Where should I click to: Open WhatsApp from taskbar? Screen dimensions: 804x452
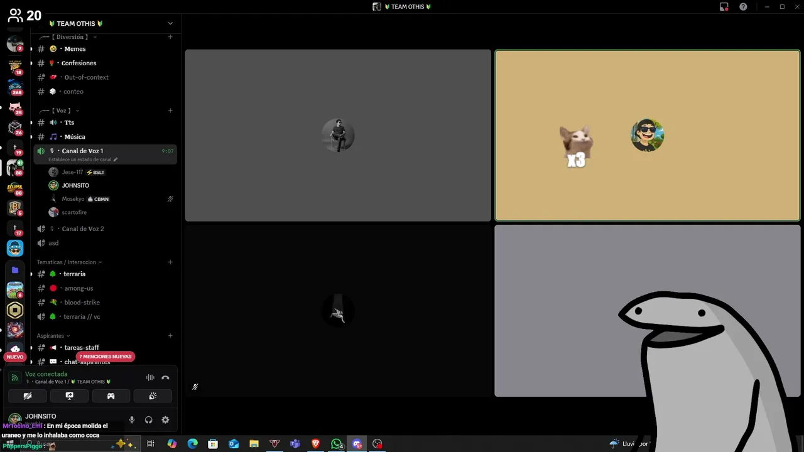[x=337, y=444]
